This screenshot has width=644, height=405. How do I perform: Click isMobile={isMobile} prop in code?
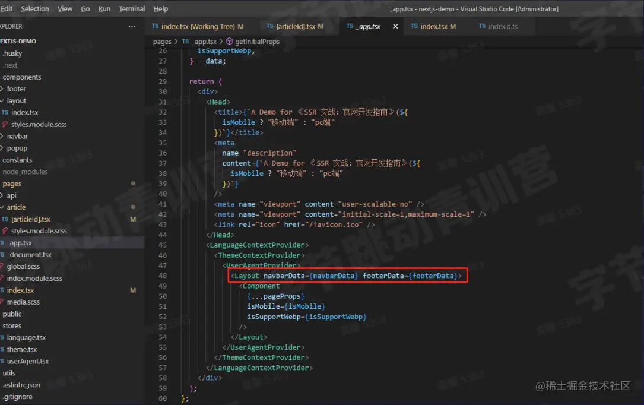[286, 306]
